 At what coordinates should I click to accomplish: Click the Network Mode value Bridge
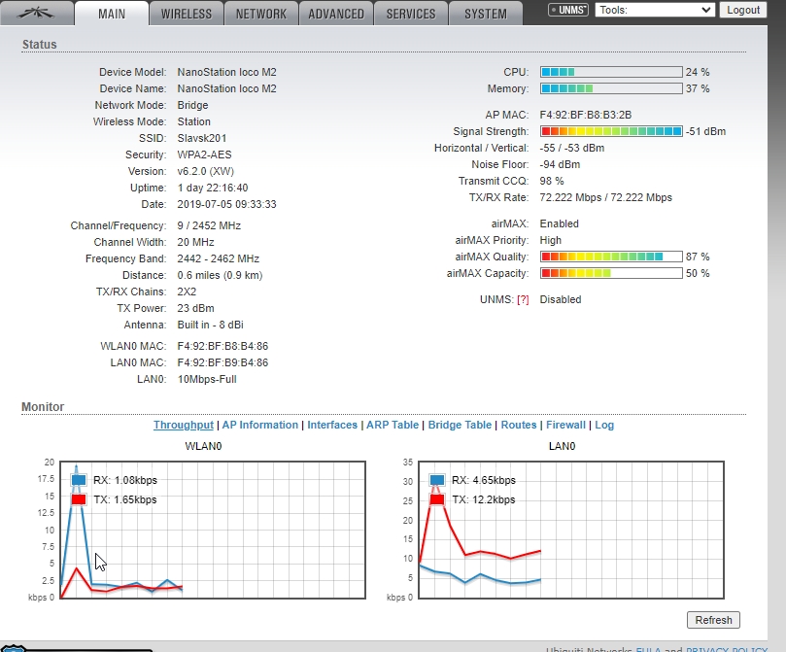192,105
